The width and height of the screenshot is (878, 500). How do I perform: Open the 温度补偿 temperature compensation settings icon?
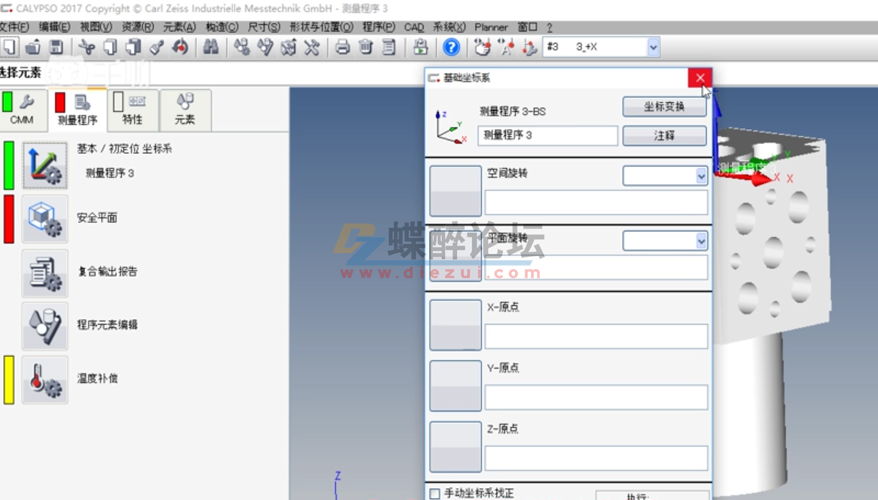pyautogui.click(x=44, y=379)
